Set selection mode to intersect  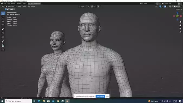point(14,9)
